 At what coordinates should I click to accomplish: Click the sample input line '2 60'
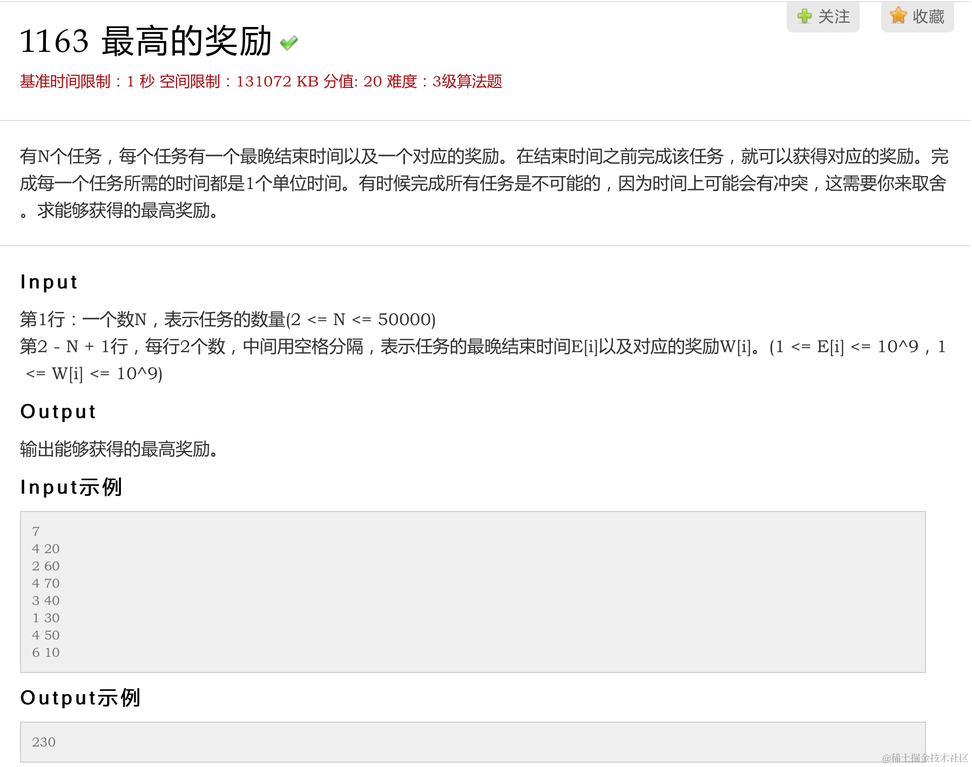pyautogui.click(x=46, y=566)
